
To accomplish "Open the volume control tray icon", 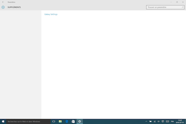I will pos(159,122).
